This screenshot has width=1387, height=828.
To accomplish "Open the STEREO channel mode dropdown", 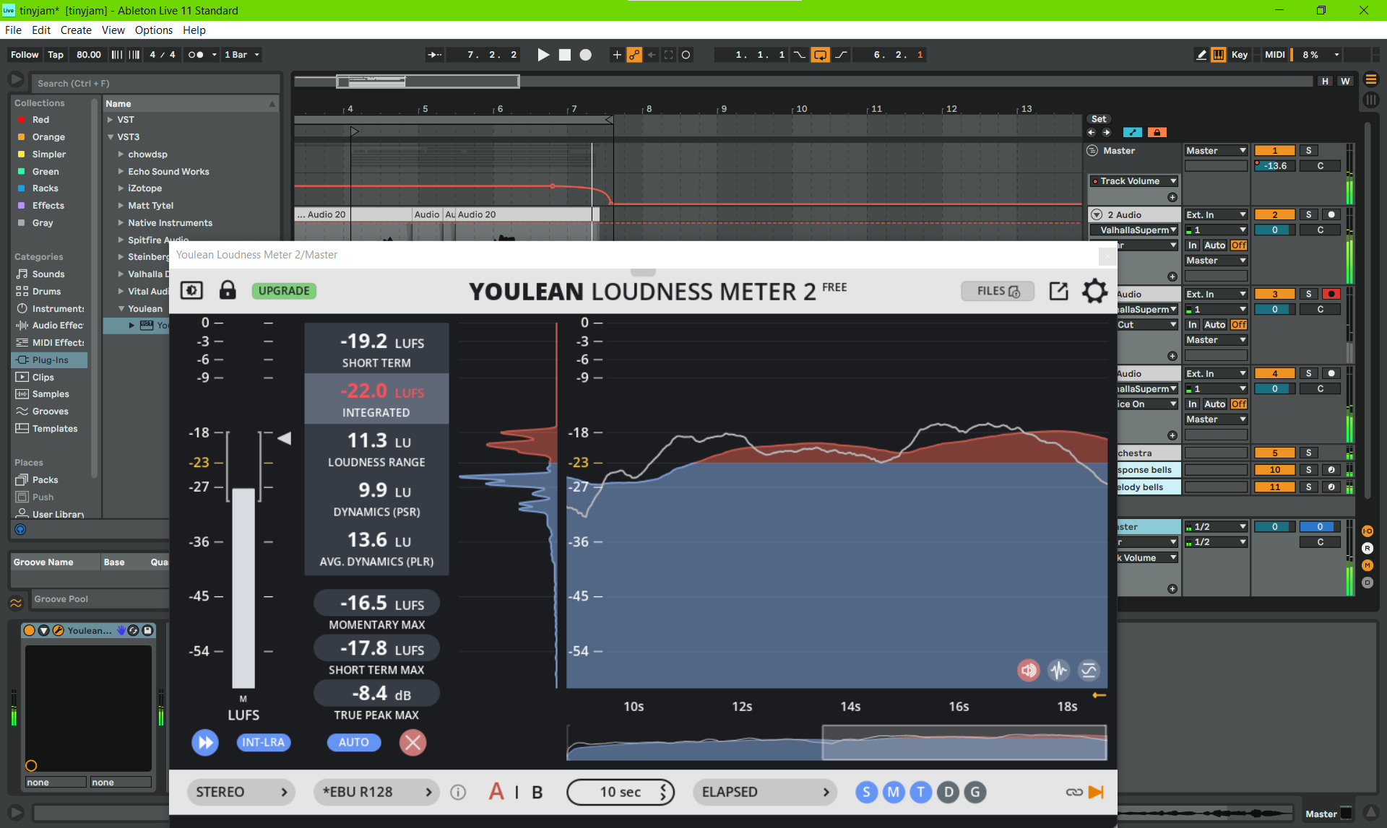I will [x=242, y=792].
